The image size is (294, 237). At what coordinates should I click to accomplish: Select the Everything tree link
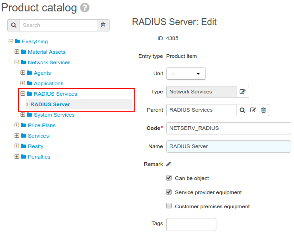click(35, 41)
